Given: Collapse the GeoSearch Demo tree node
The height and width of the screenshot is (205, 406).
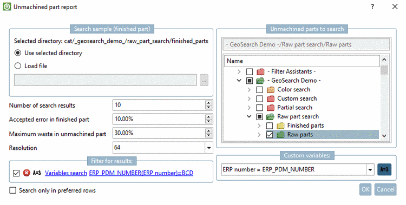Looking at the screenshot, I should click(239, 81).
